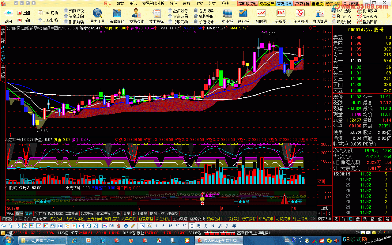Click the 公式管理 top button
The height and width of the screenshot is (245, 392).
(350, 4)
